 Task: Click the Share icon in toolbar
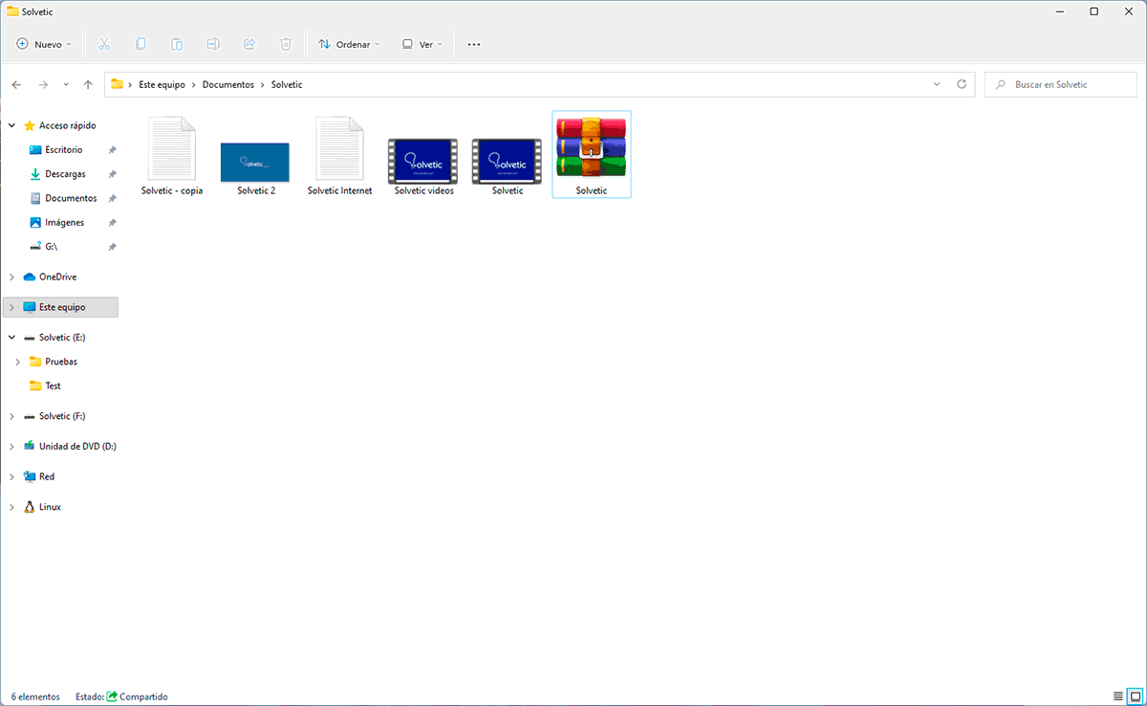[x=249, y=44]
